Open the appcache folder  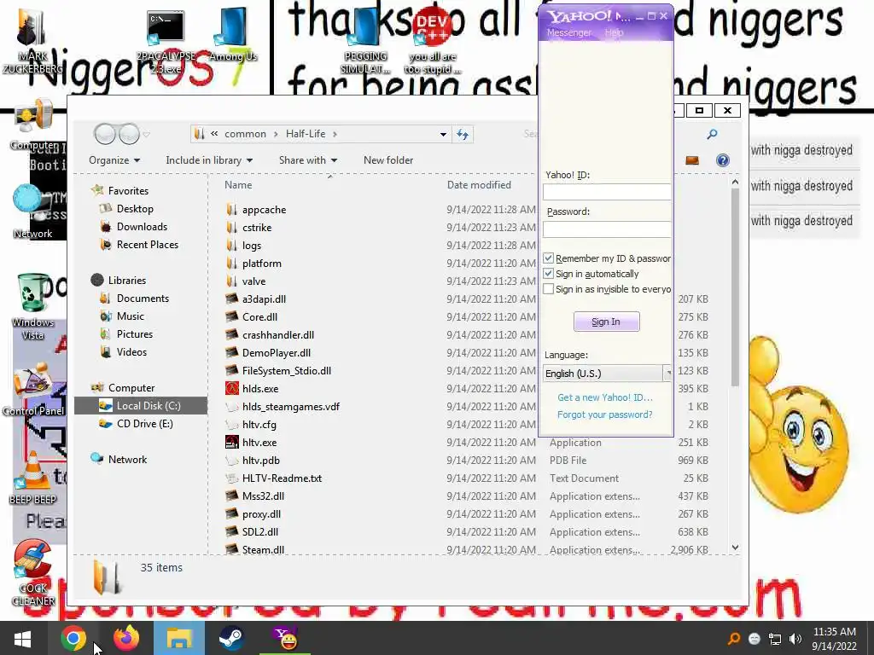click(x=264, y=210)
